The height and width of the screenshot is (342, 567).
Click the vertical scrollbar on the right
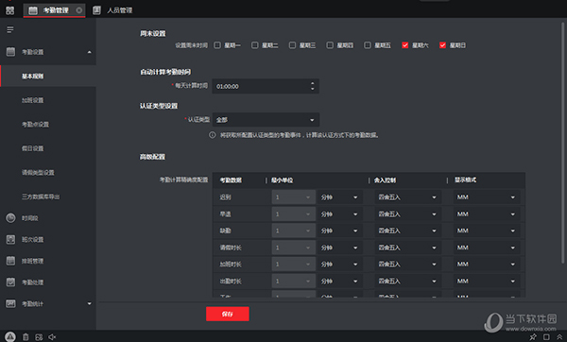pyautogui.click(x=562, y=143)
